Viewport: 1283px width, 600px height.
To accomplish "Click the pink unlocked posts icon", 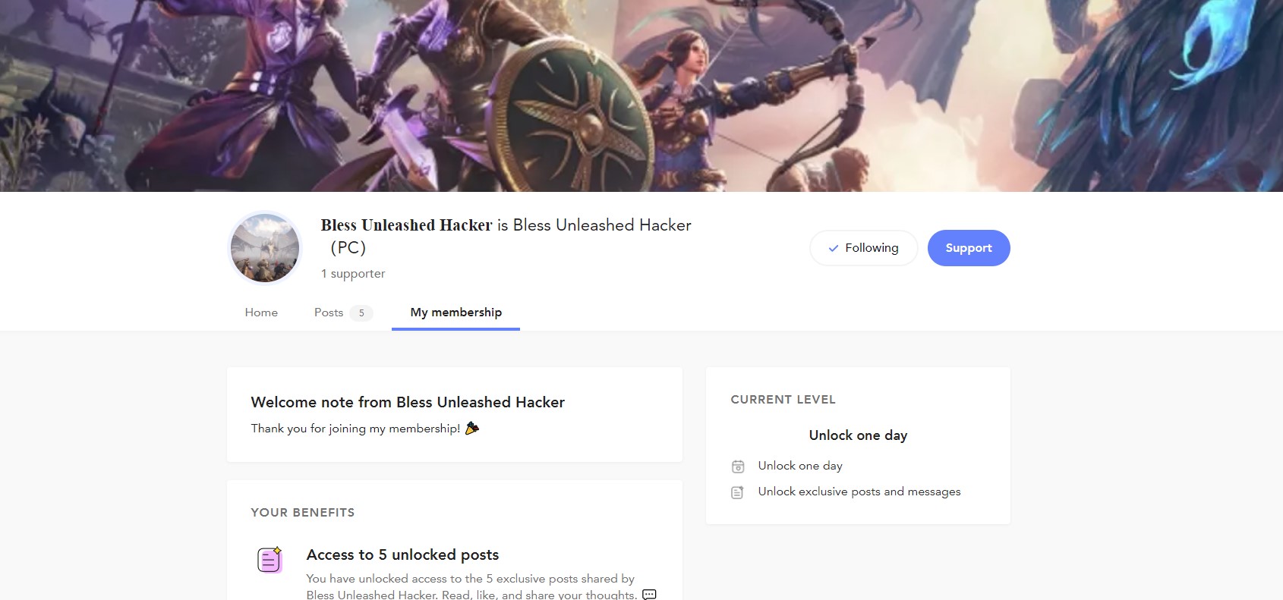I will pos(270,560).
